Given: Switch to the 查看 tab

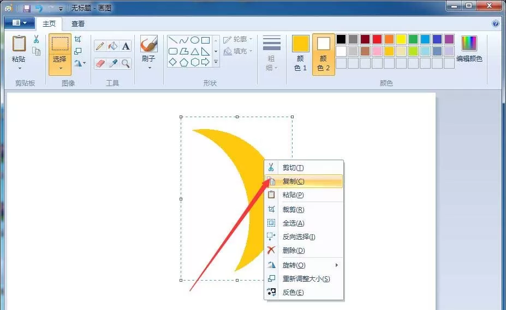Looking at the screenshot, I should pos(78,24).
